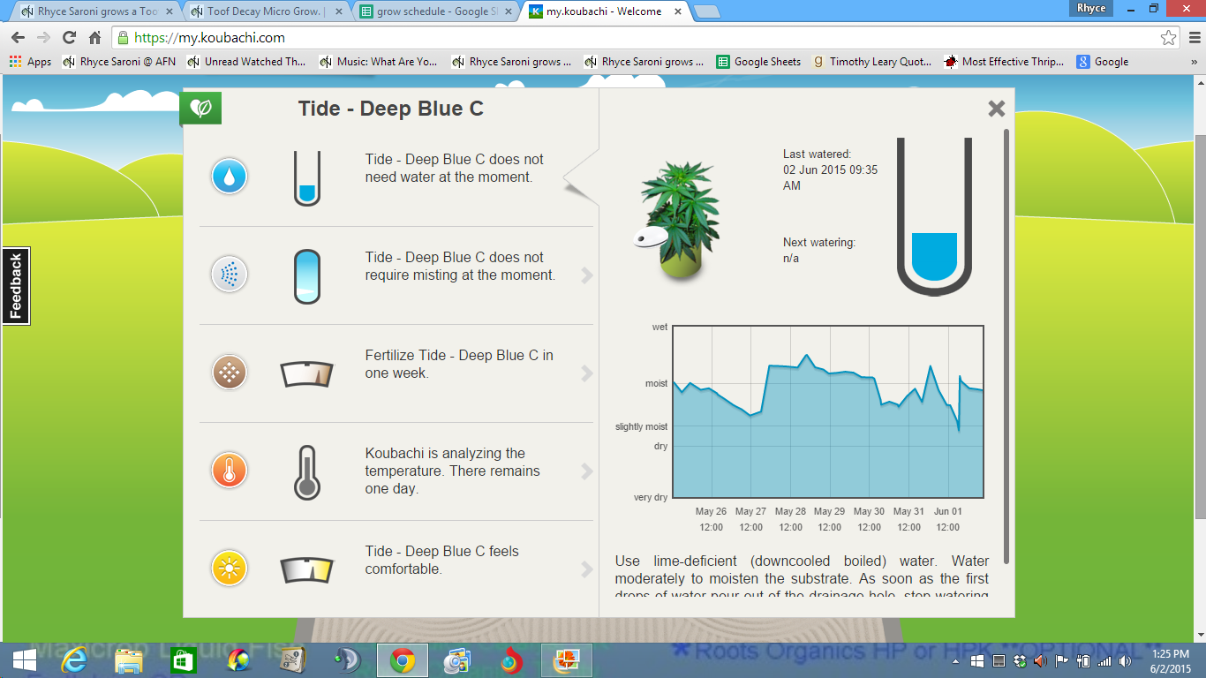Open File Explorer from taskbar

129,660
